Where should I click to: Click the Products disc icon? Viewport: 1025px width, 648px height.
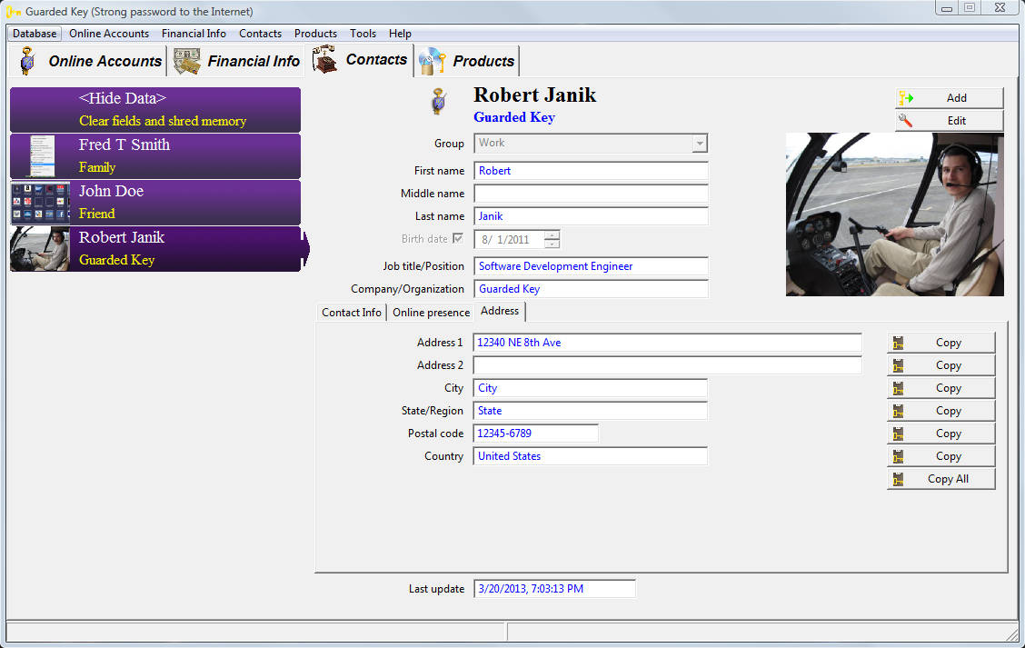pyautogui.click(x=432, y=61)
